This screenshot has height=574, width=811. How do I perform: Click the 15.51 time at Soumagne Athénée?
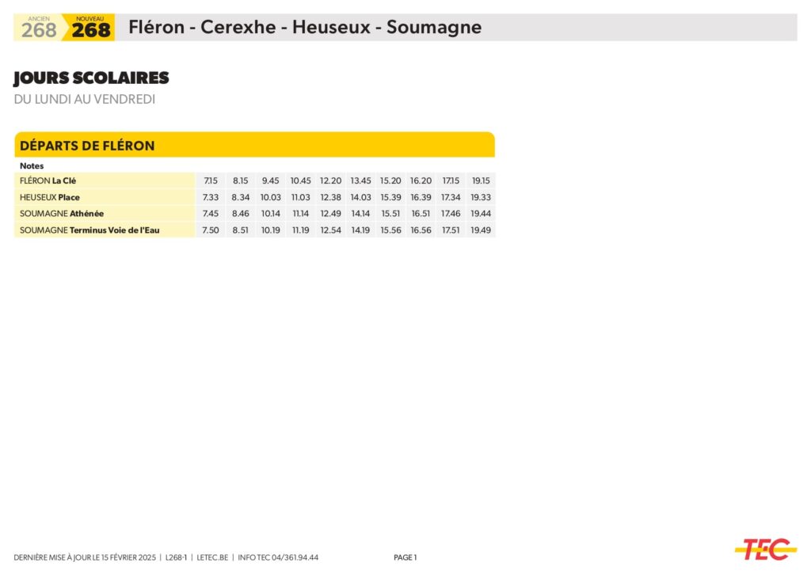pyautogui.click(x=390, y=214)
